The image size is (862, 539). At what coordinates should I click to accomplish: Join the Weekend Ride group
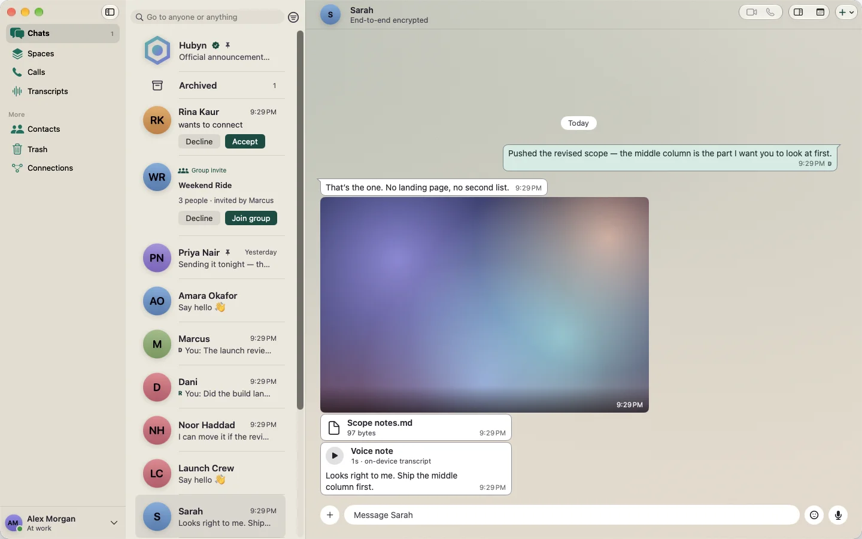click(251, 219)
